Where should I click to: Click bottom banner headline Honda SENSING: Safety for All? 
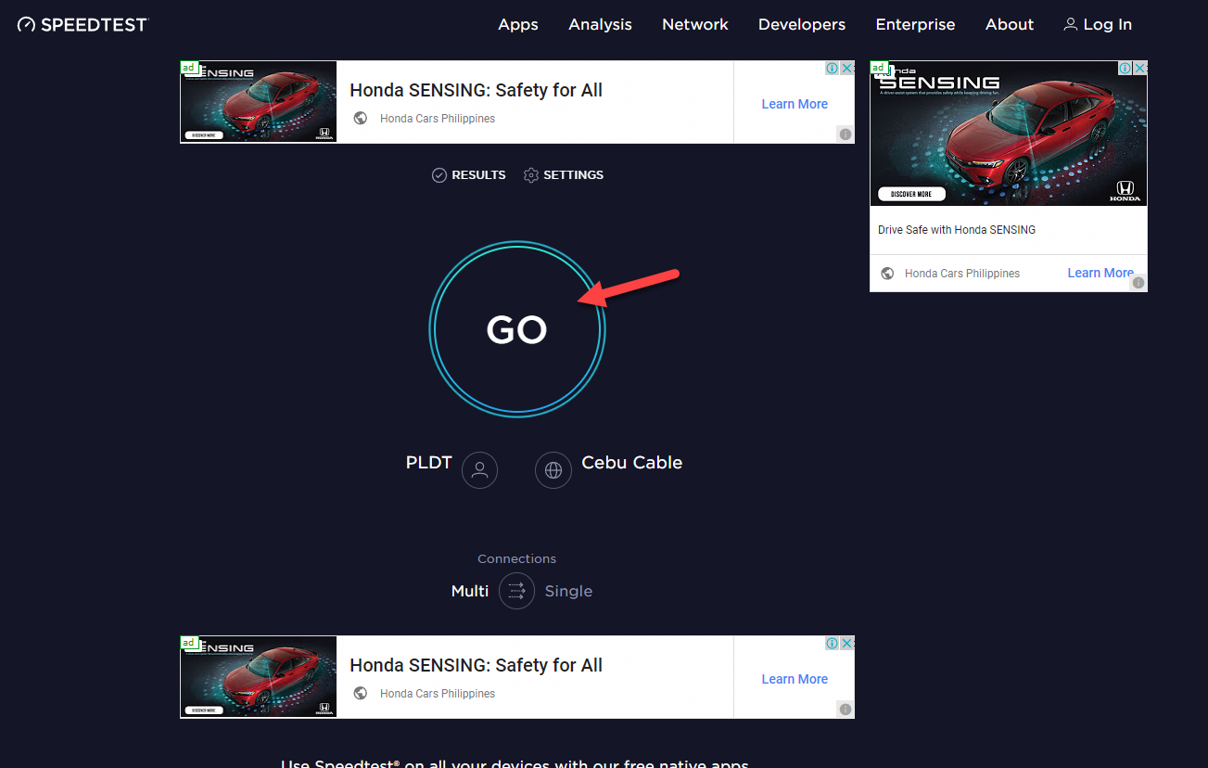[476, 665]
